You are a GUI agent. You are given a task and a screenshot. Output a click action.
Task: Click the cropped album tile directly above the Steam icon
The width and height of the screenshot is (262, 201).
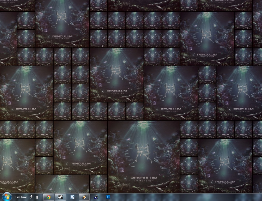pos(62,184)
